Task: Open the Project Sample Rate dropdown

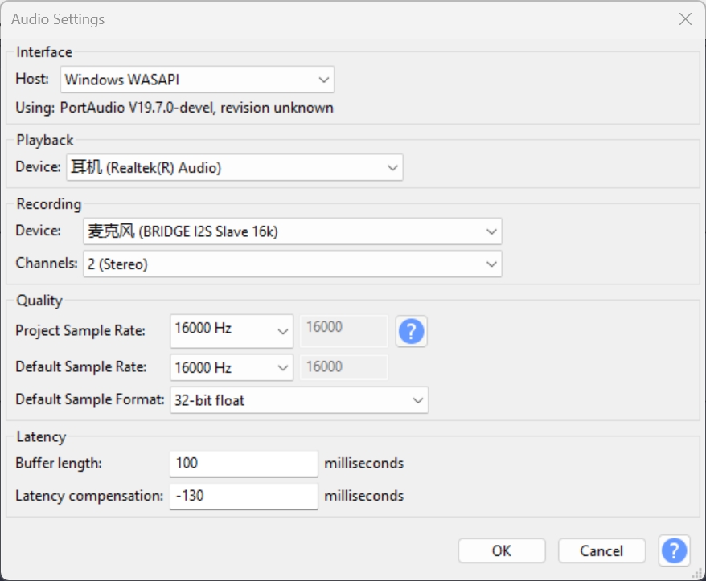Action: point(232,331)
